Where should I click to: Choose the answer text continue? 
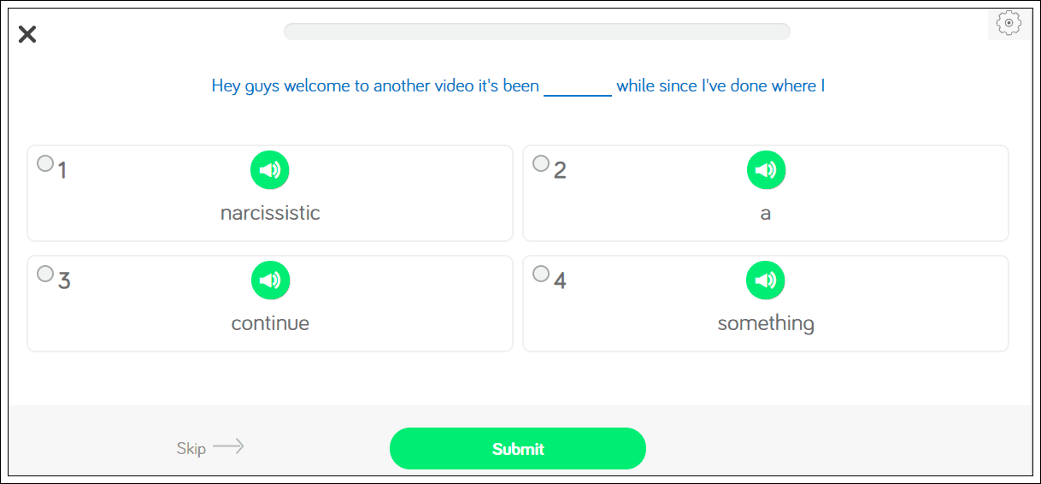[x=270, y=323]
